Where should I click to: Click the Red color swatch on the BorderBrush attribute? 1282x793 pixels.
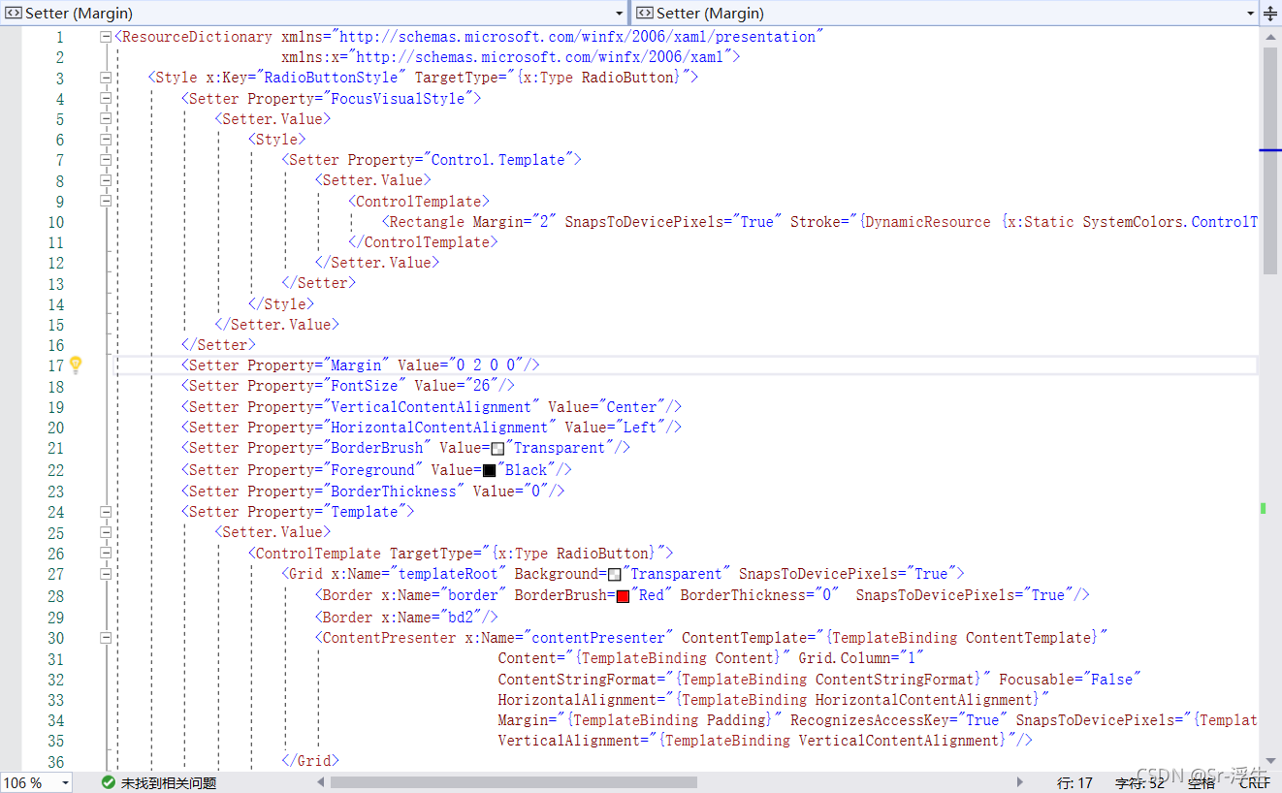pos(623,594)
